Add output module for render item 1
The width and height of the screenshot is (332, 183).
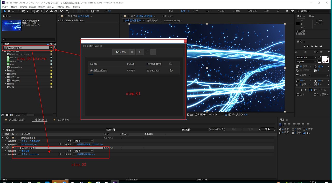[60, 144]
